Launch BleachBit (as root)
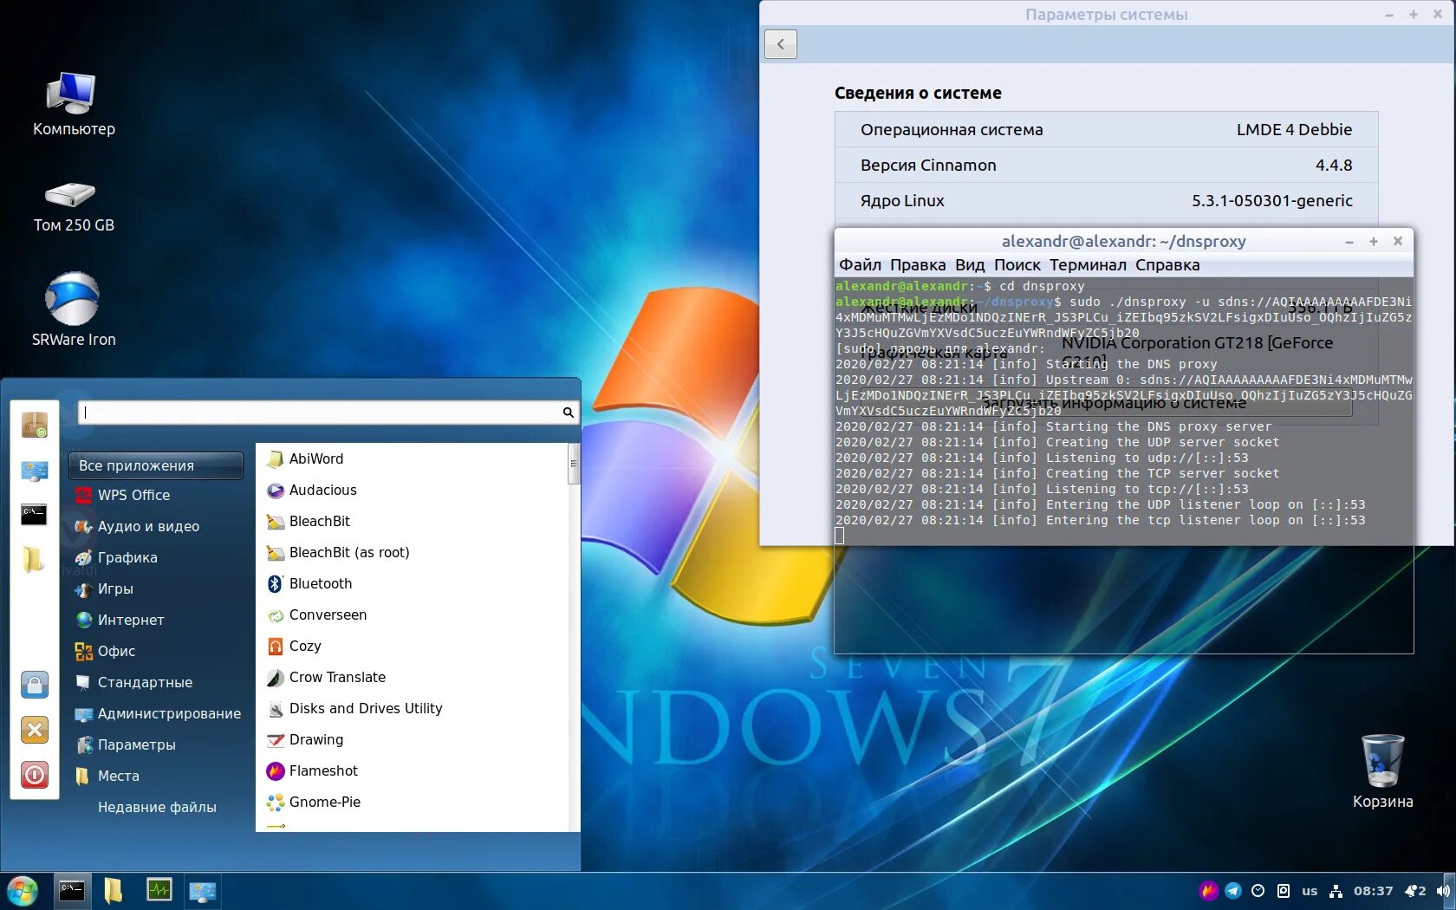This screenshot has height=910, width=1456. [x=413, y=552]
